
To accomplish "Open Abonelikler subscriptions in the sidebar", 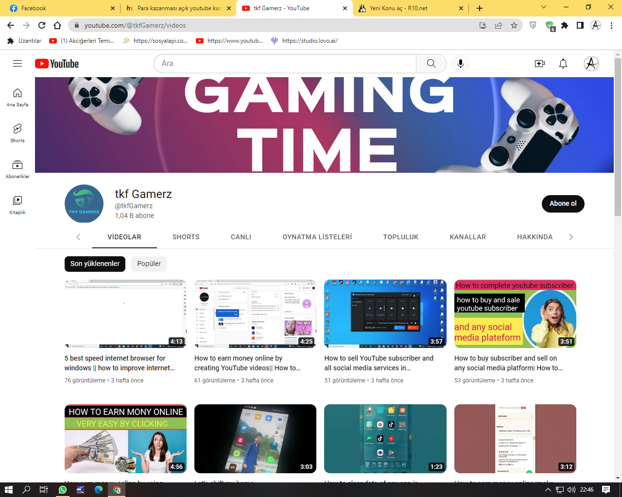I will click(x=17, y=169).
